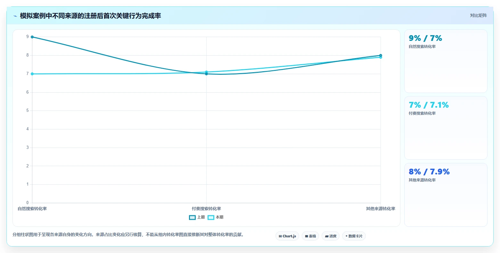Click 其他来源转化率 label in the third card
The width and height of the screenshot is (500, 253).
pyautogui.click(x=422, y=180)
